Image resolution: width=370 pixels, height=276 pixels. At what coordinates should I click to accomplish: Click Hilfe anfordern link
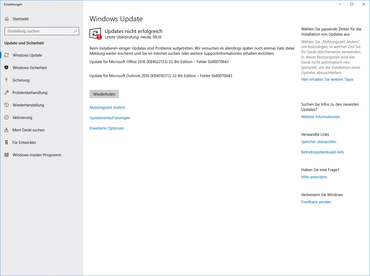(314, 177)
